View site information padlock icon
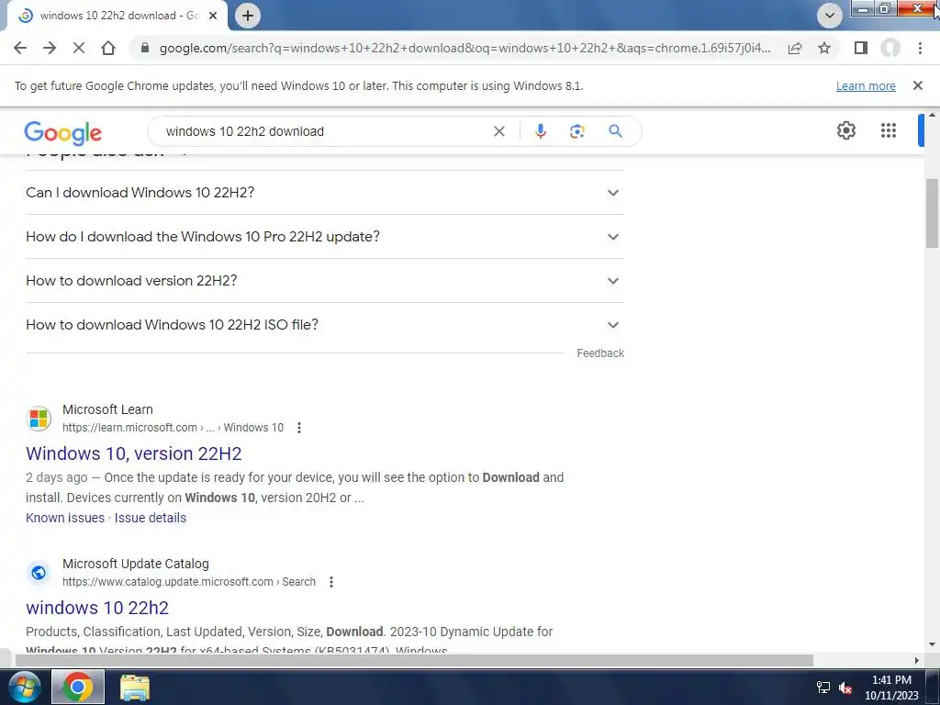 point(144,48)
